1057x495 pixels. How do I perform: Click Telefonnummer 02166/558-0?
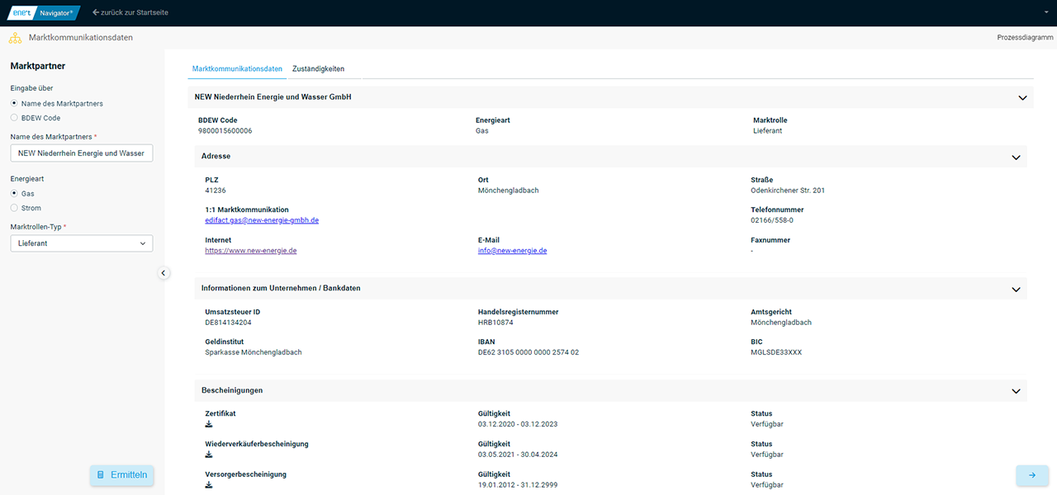[x=772, y=220]
